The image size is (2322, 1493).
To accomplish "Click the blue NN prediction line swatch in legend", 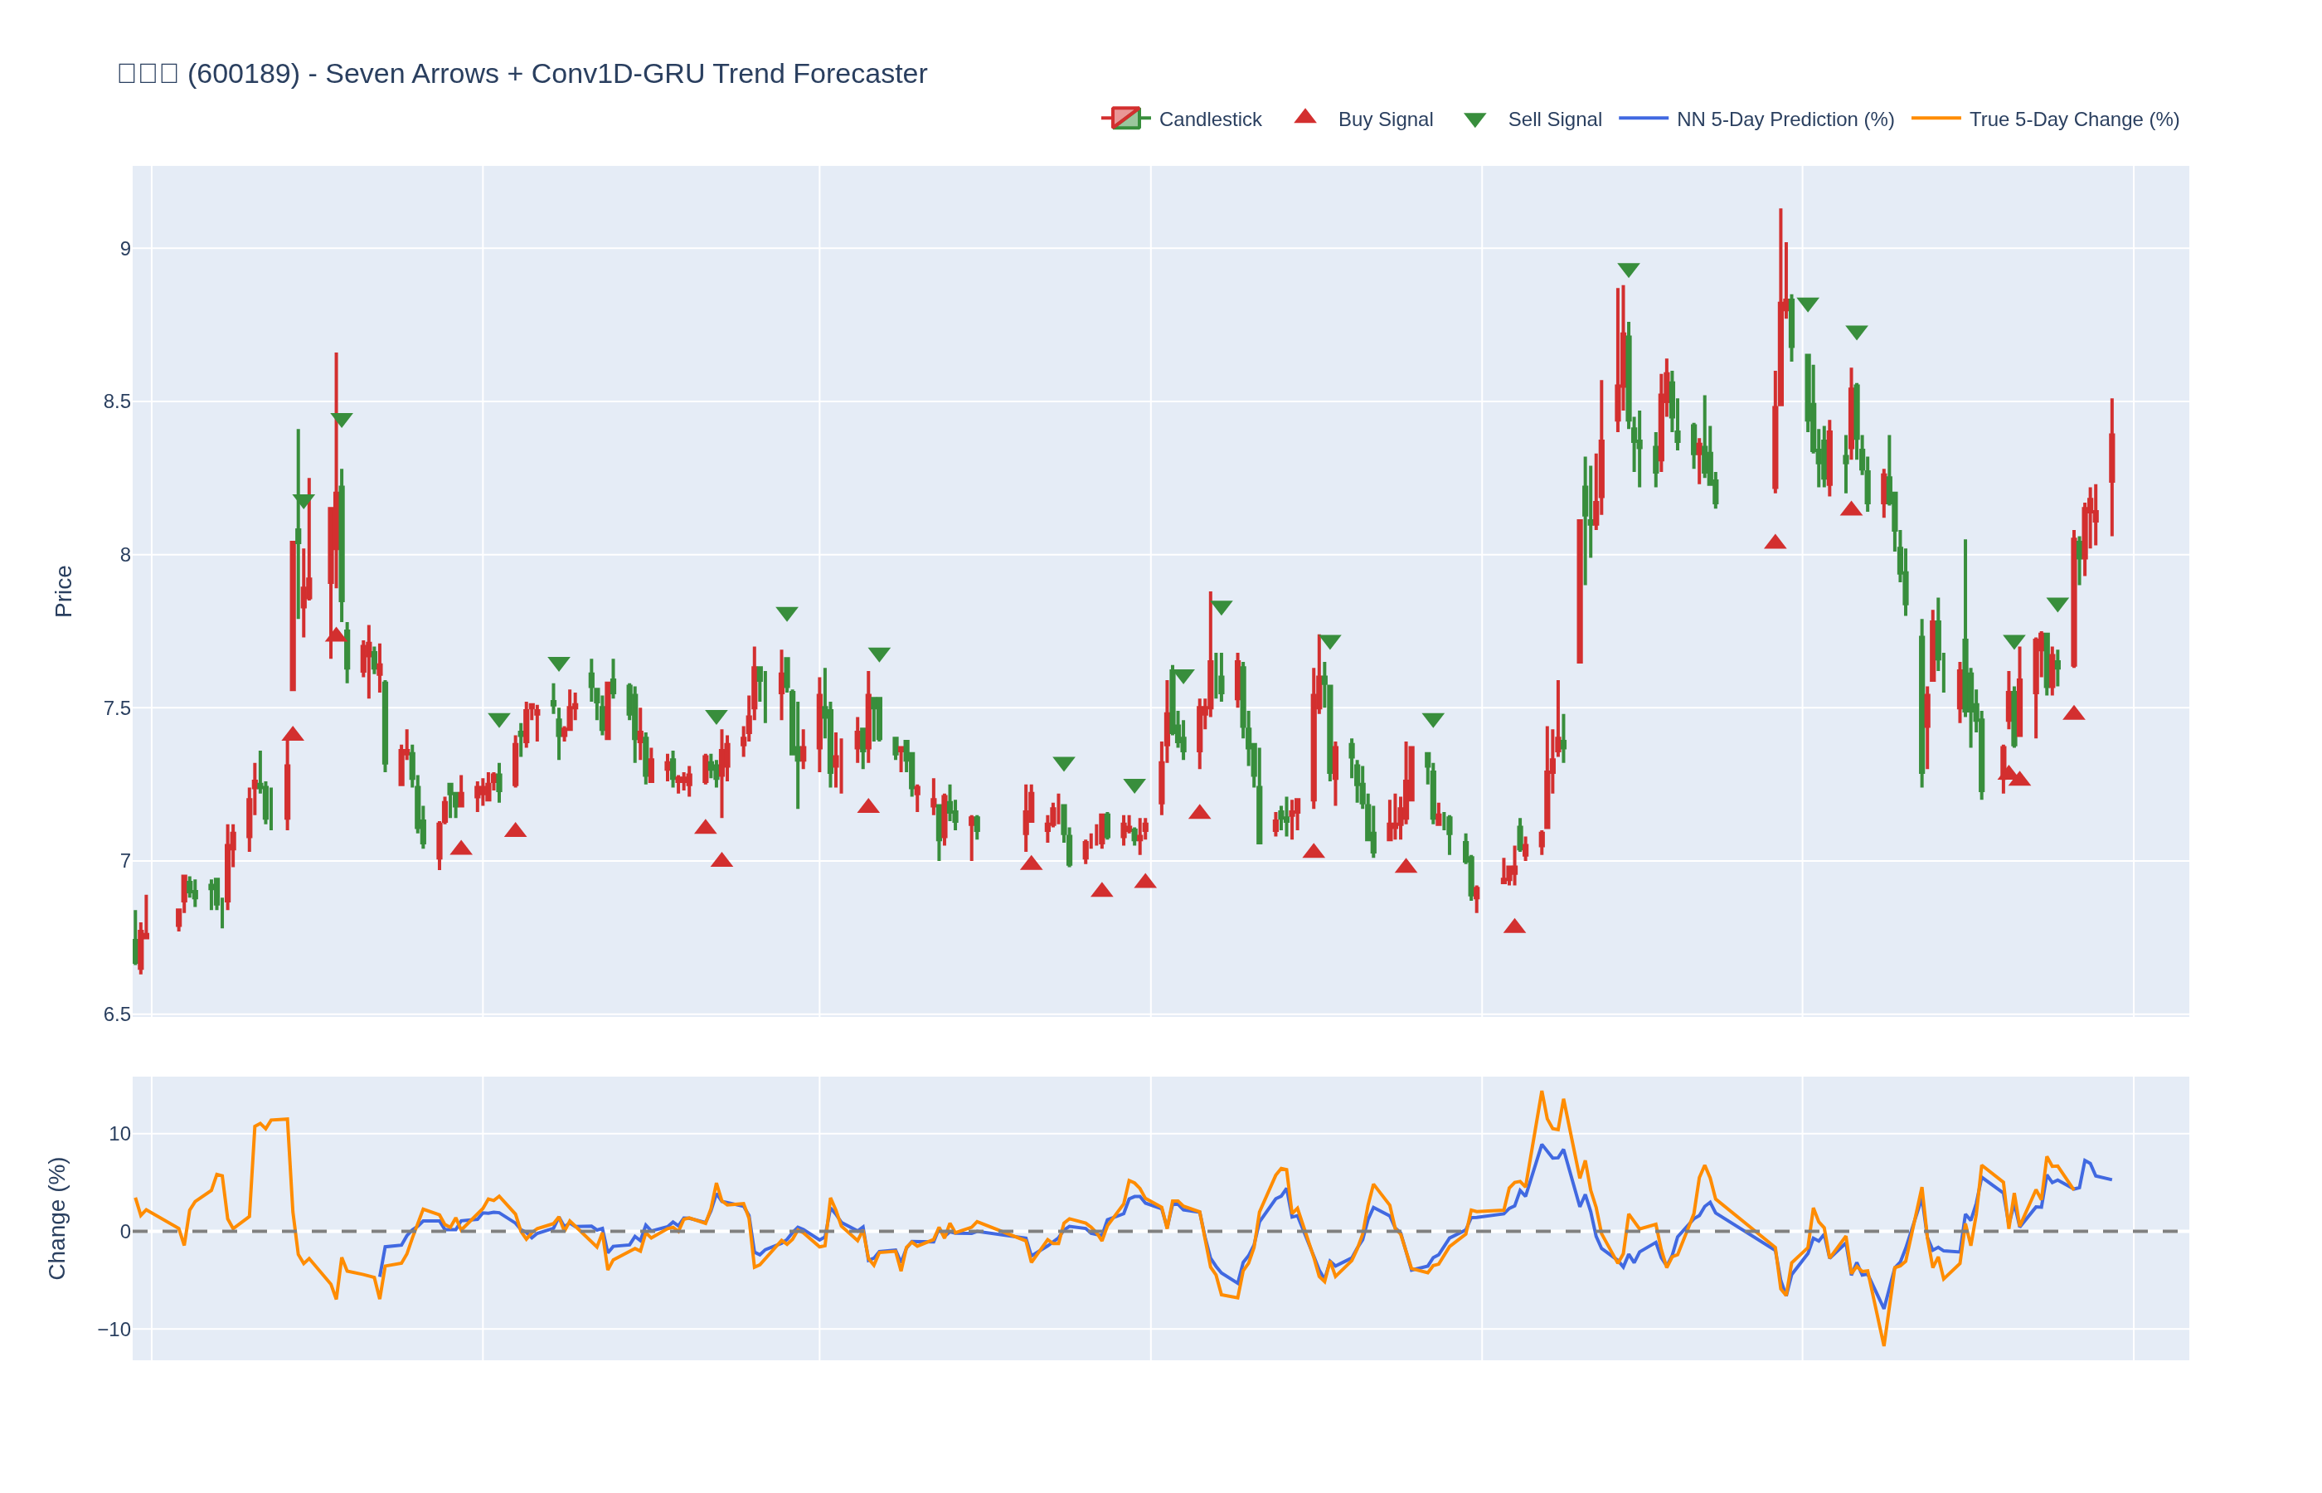I will pos(1644,119).
